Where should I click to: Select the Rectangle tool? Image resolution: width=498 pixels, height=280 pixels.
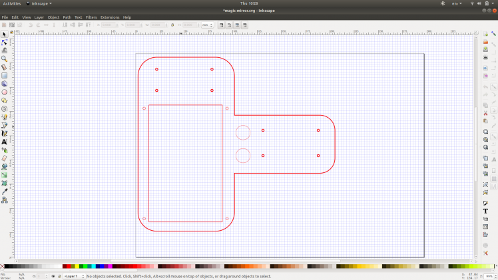point(4,75)
